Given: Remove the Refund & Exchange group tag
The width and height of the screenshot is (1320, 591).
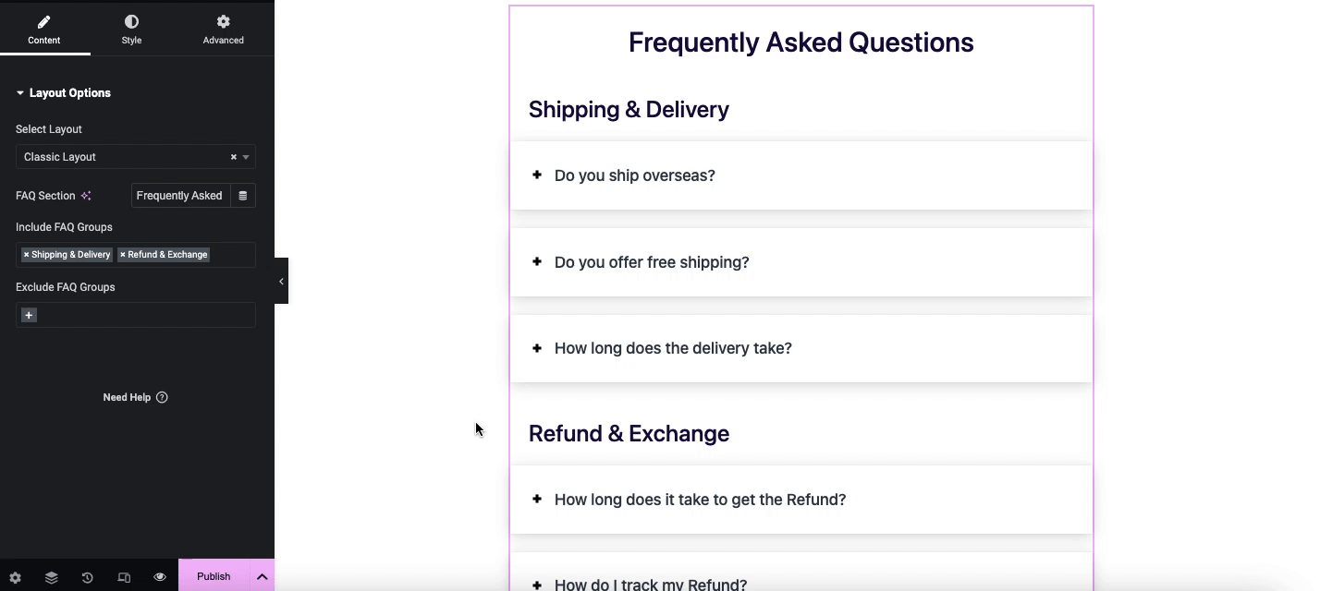Looking at the screenshot, I should 121,254.
